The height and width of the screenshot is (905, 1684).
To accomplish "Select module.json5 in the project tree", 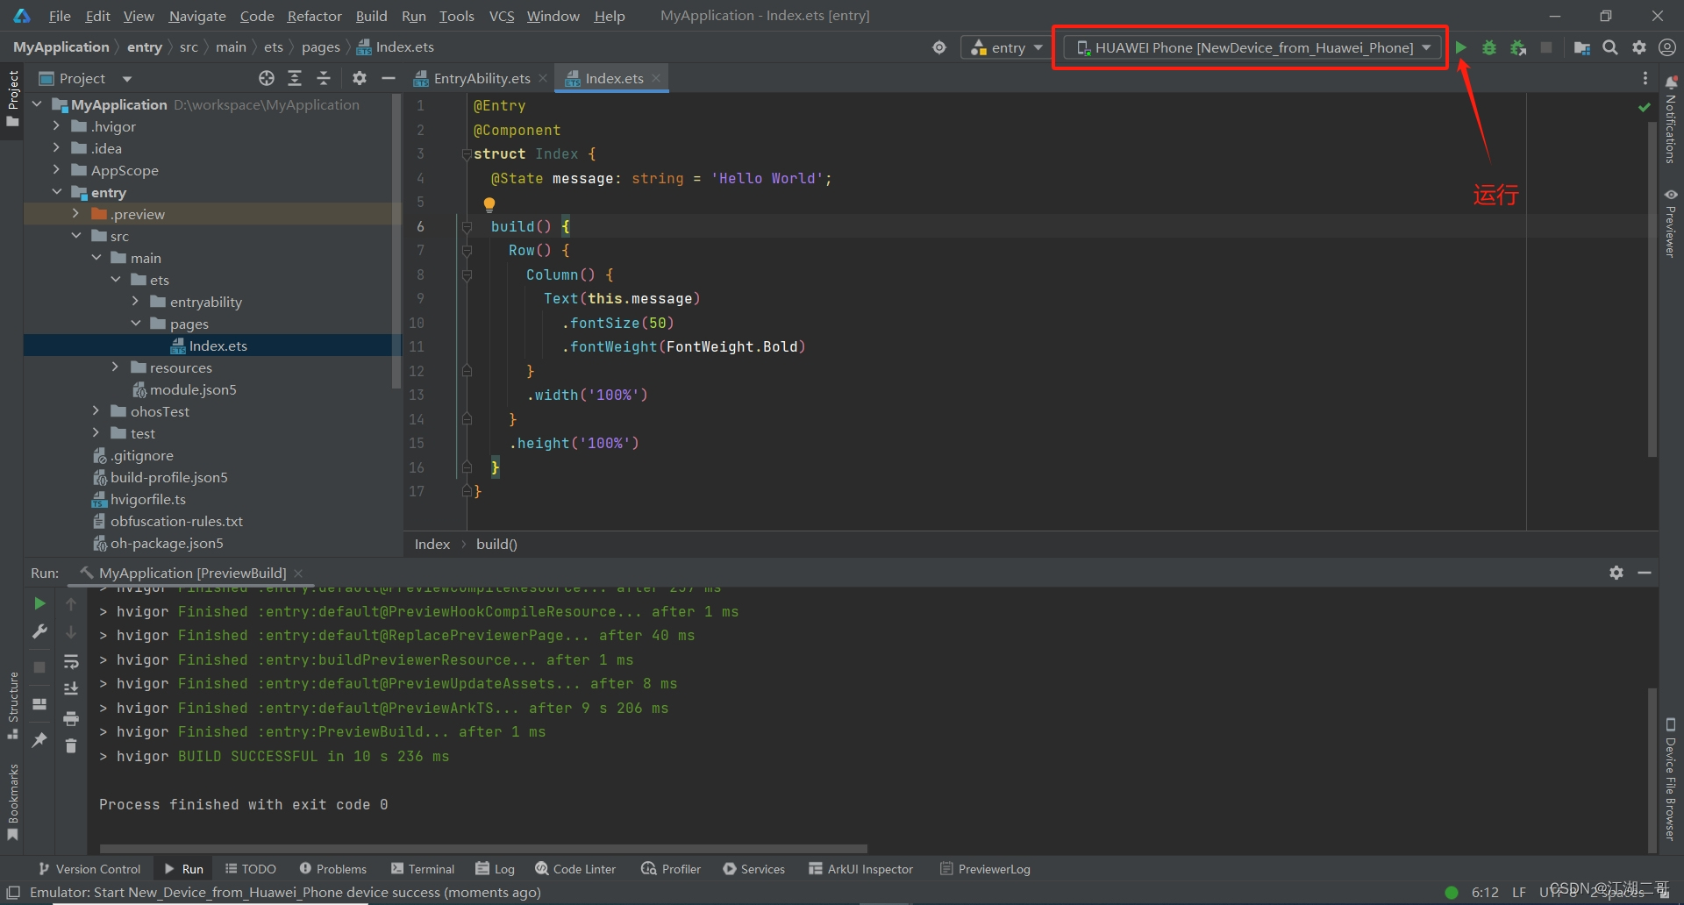I will 193,389.
